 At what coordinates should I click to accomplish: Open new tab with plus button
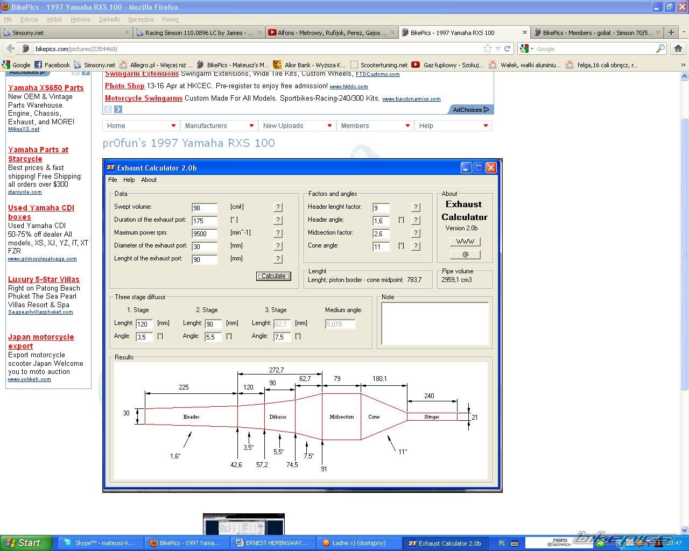pos(671,32)
